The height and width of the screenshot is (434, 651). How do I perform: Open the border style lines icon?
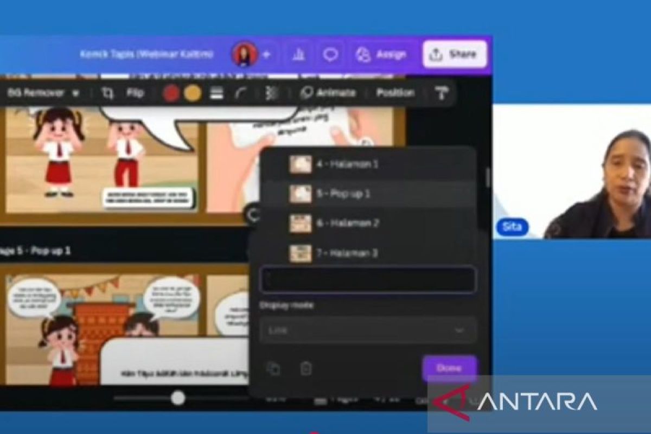click(x=216, y=93)
